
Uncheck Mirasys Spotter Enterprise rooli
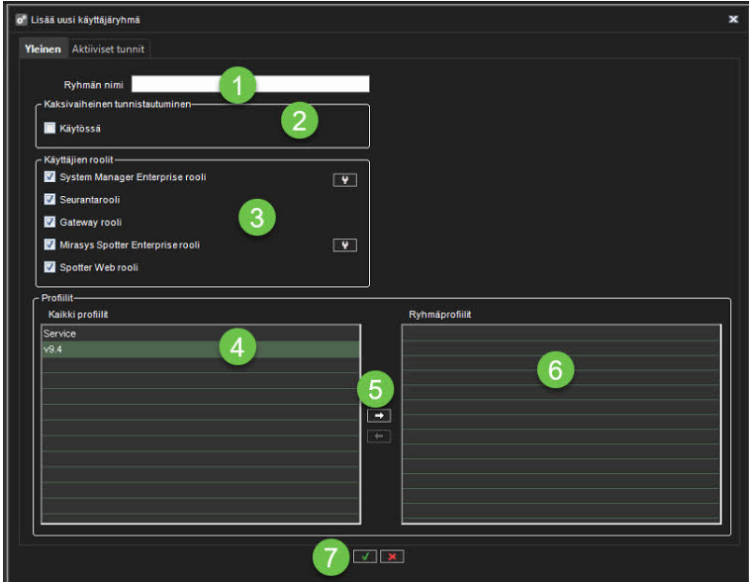(49, 244)
